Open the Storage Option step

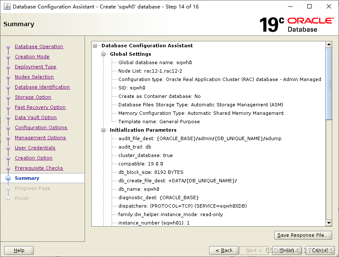click(33, 97)
